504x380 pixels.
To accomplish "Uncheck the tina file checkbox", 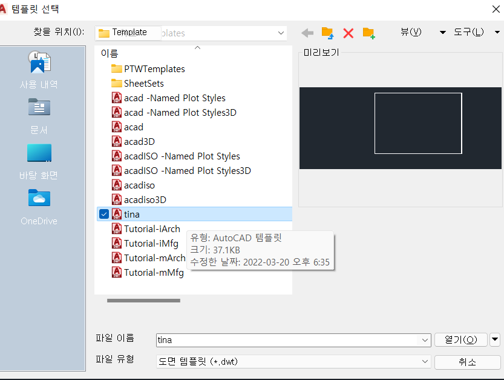I will tap(104, 214).
